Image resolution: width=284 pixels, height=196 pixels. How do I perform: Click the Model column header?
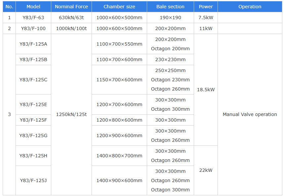(33, 7)
